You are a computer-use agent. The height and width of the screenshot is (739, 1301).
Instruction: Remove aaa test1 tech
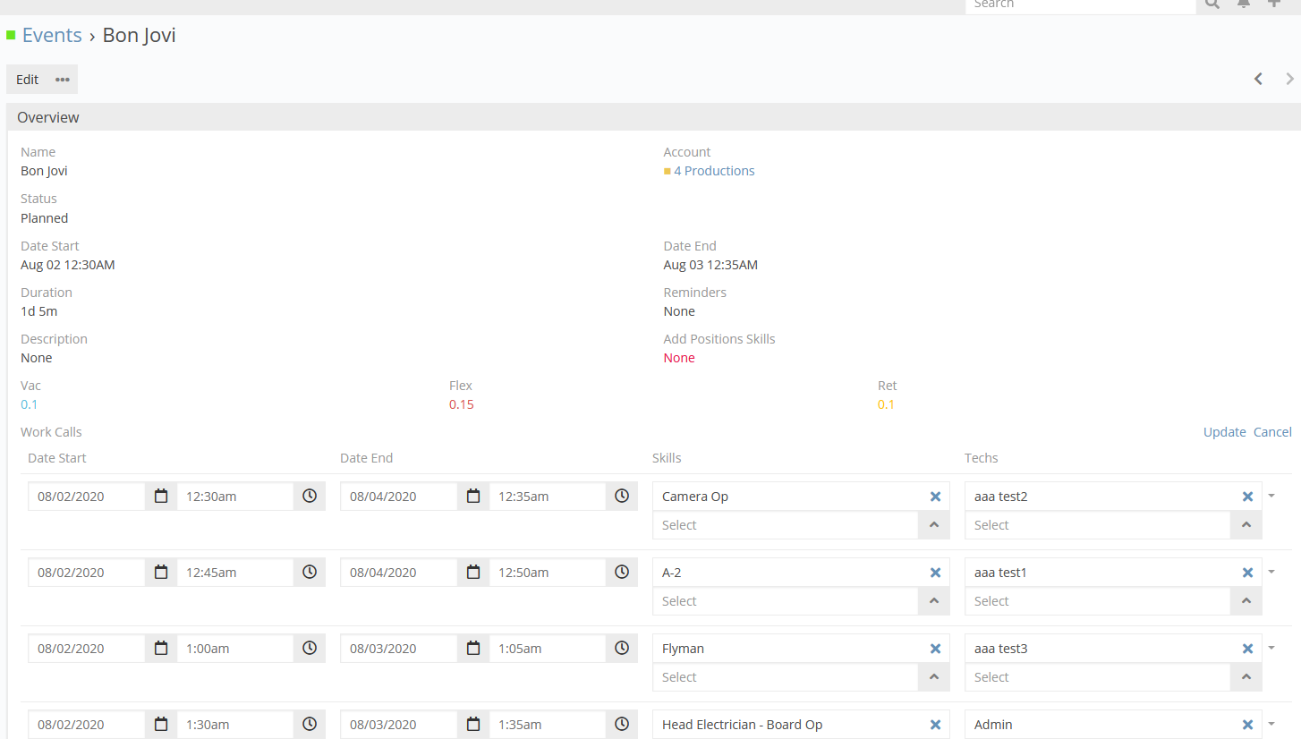1247,573
